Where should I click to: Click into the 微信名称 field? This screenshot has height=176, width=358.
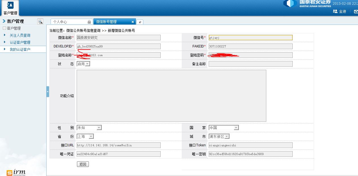coord(118,38)
